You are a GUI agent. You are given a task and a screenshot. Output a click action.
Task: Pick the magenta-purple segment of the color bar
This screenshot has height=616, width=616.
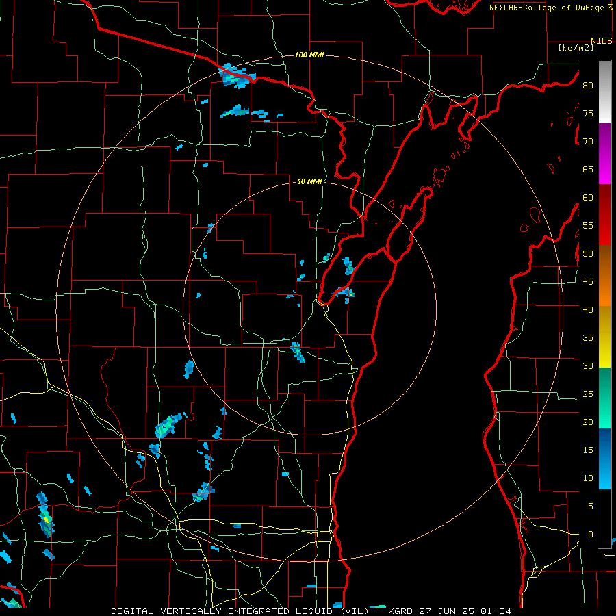(604, 153)
